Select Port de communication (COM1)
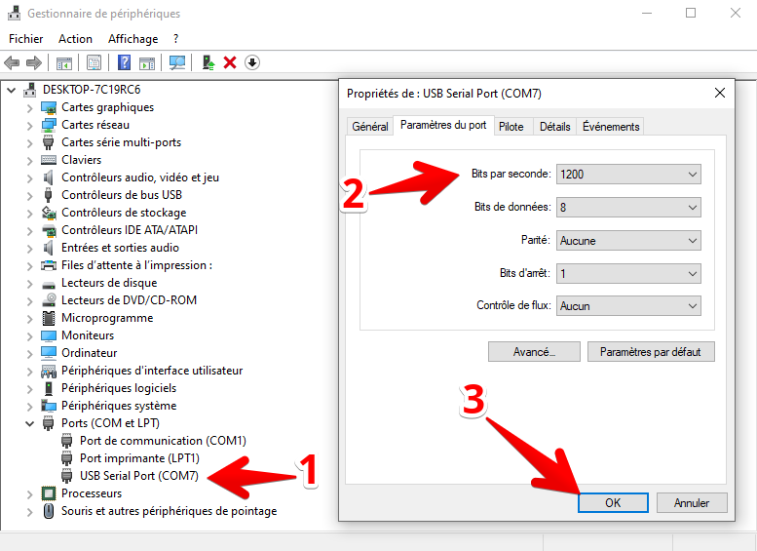 (x=163, y=441)
